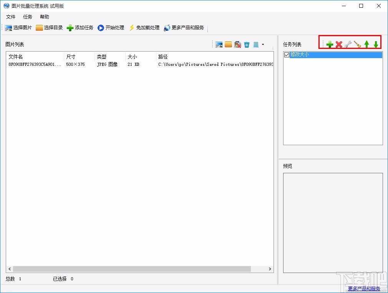
Task: Select the add task green plus icon
Action: click(x=329, y=44)
